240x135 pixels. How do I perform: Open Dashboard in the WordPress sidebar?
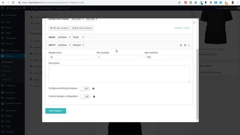pyautogui.click(x=10, y=15)
